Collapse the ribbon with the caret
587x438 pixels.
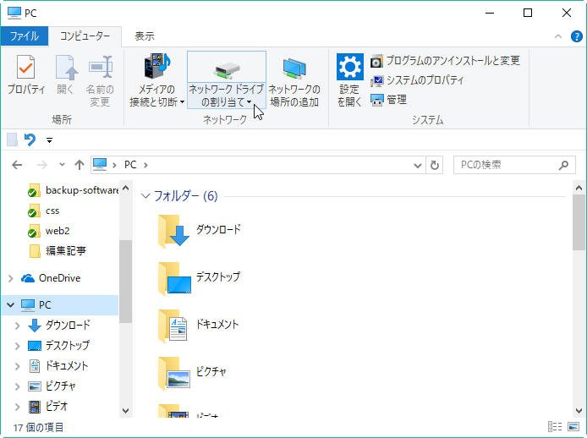557,36
